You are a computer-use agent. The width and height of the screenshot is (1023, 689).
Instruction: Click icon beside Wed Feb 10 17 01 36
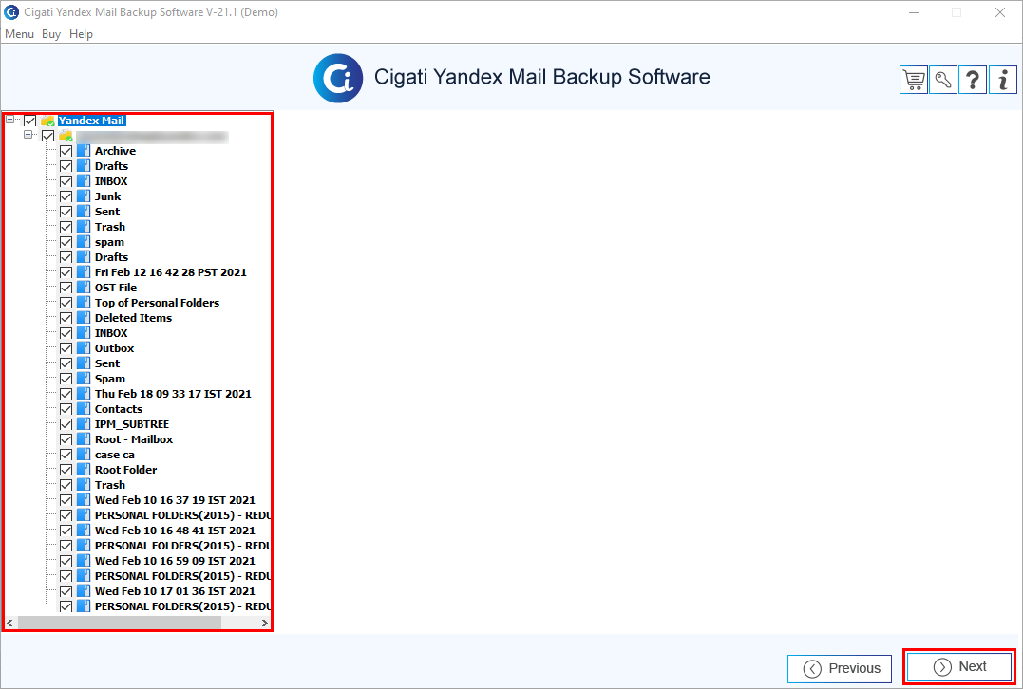[84, 591]
